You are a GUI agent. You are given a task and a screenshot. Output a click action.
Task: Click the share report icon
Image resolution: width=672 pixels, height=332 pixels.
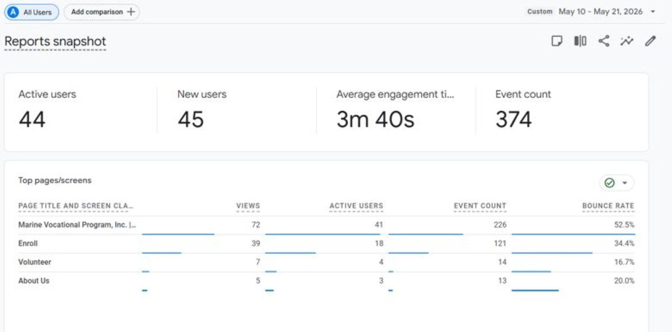point(604,41)
